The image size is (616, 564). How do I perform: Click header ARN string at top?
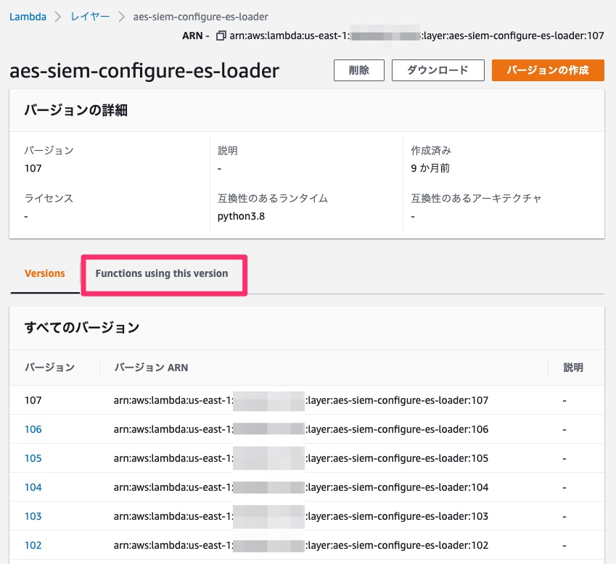point(416,36)
